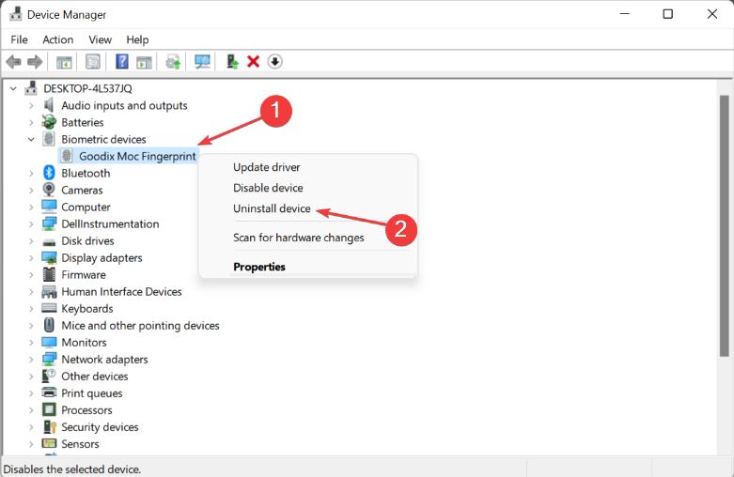This screenshot has width=734, height=477.
Task: Open the File menu
Action: (x=19, y=39)
